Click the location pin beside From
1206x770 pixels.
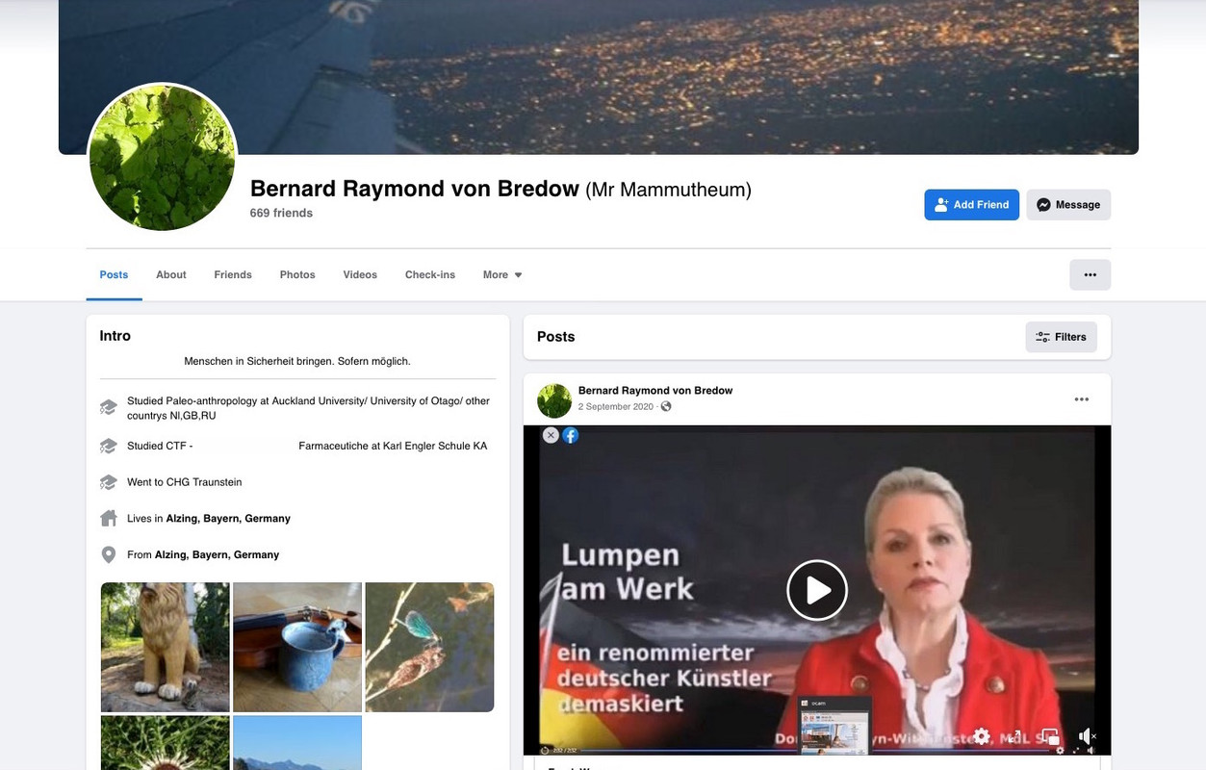pyautogui.click(x=109, y=555)
